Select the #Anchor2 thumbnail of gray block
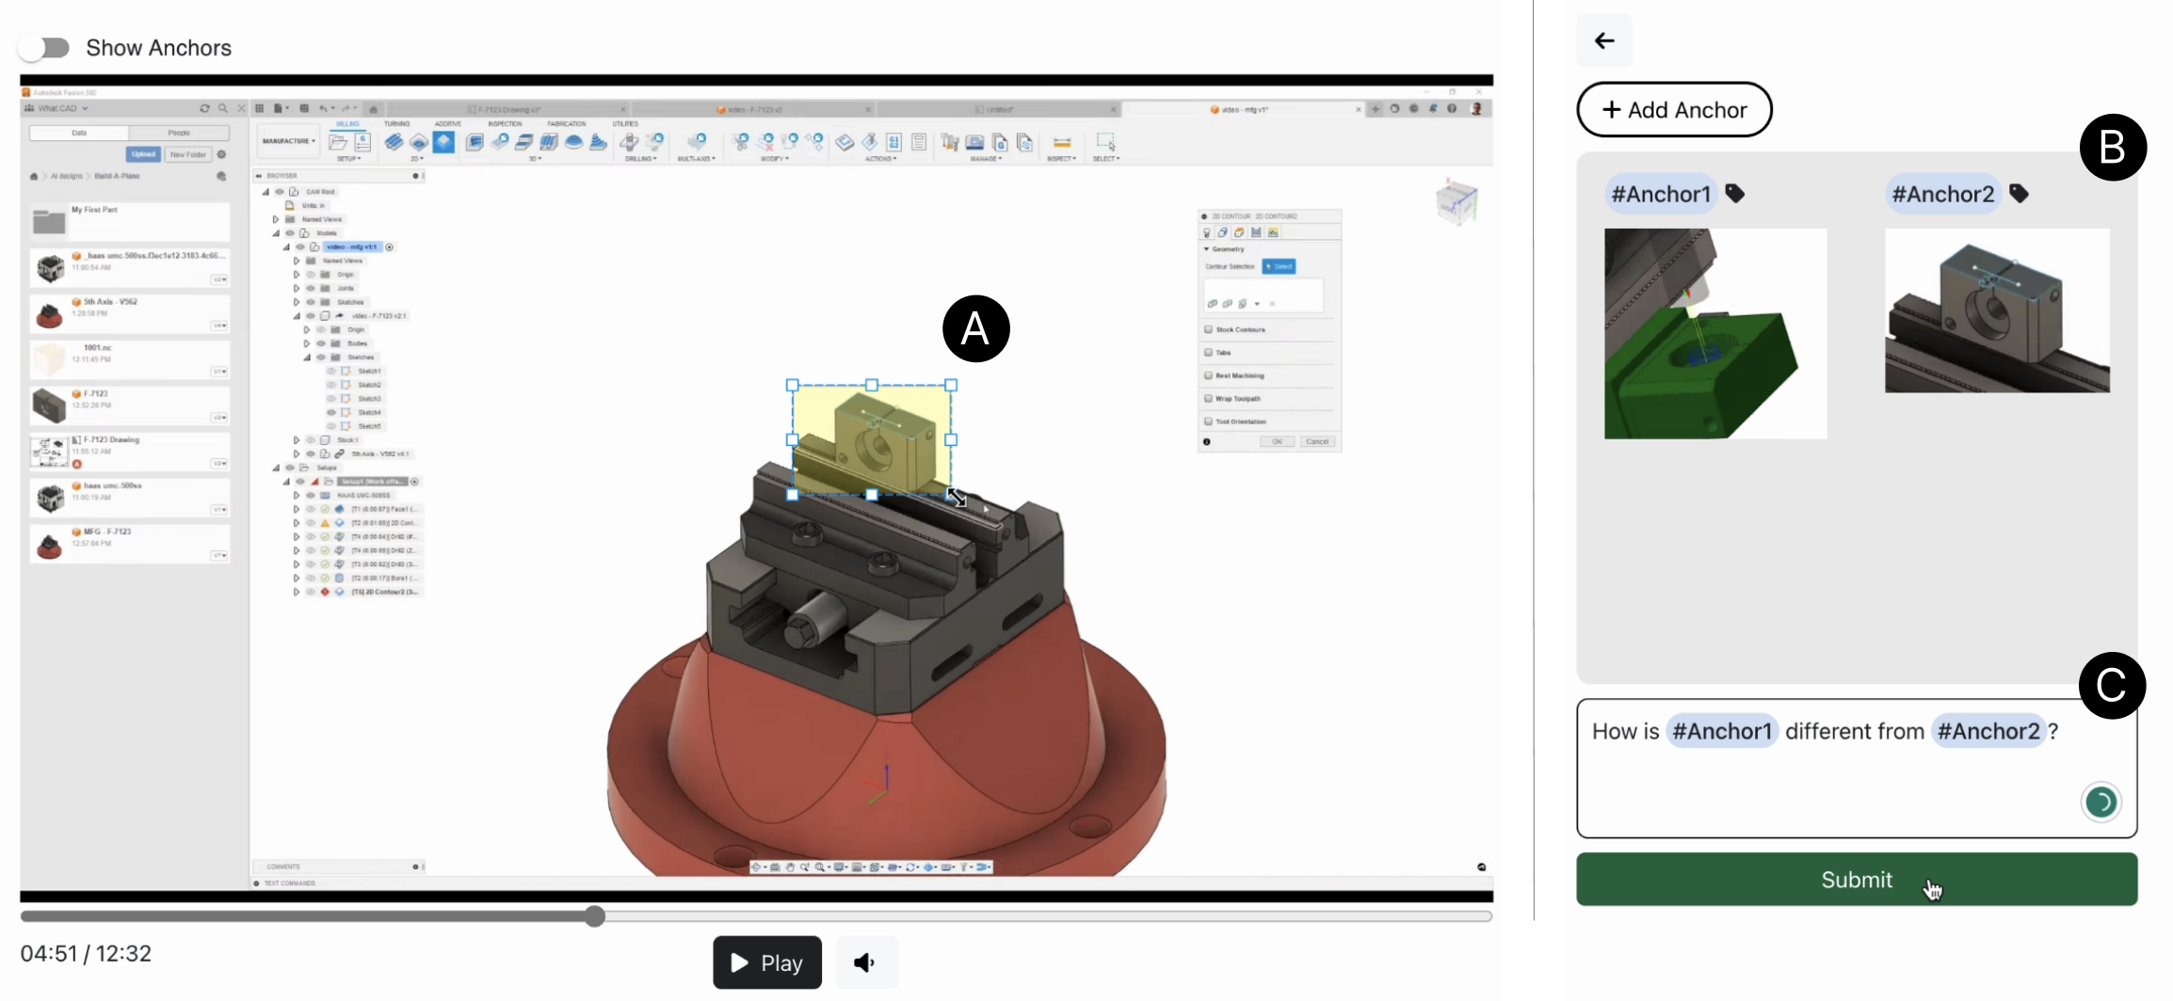Screen dimensions: 2173x1001 pos(1997,310)
